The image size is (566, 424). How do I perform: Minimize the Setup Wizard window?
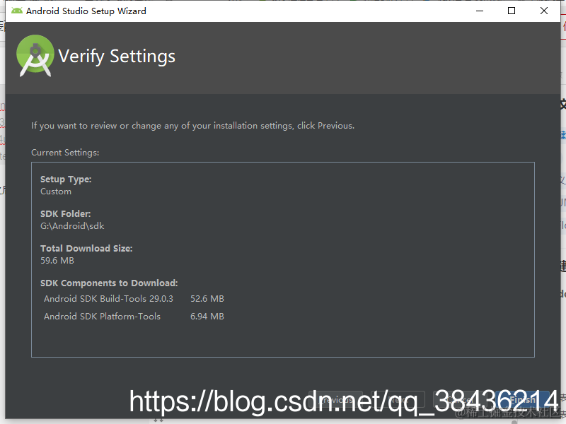point(480,11)
